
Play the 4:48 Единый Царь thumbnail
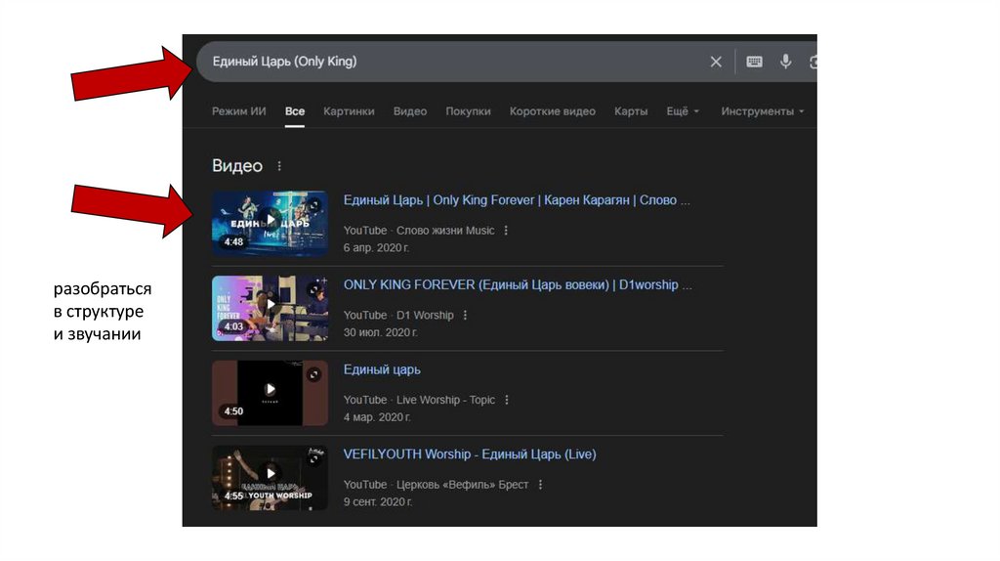click(270, 224)
